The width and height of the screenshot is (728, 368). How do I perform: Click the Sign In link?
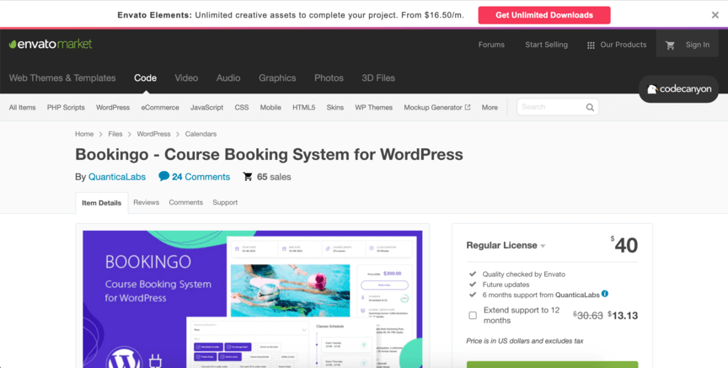point(698,45)
